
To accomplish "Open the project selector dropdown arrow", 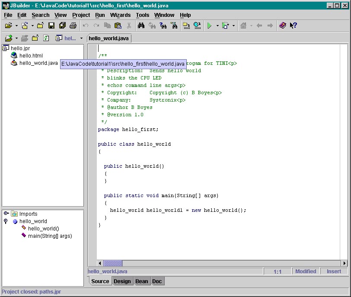I will [x=81, y=38].
